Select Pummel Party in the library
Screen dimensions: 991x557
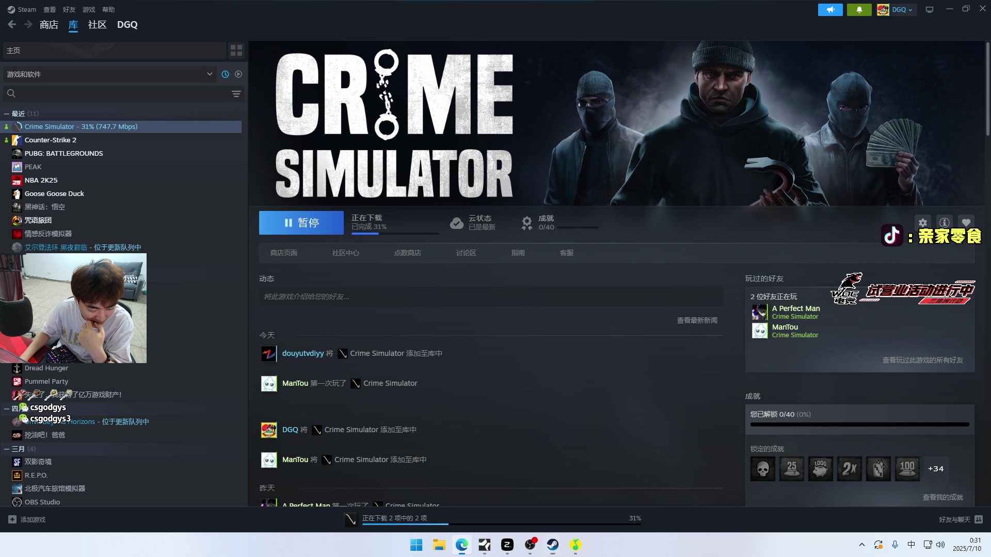46,382
